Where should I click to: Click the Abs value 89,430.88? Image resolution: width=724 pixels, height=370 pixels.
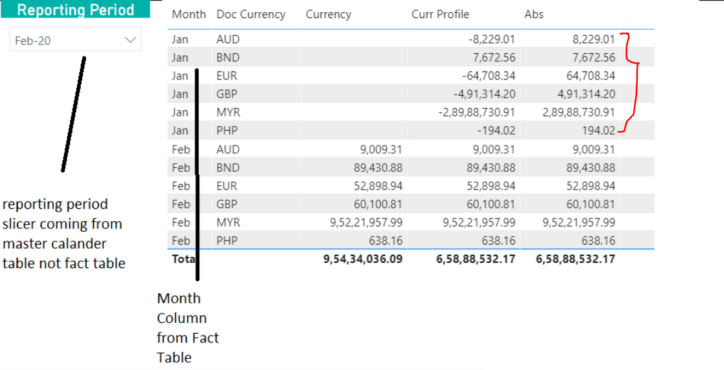point(590,167)
